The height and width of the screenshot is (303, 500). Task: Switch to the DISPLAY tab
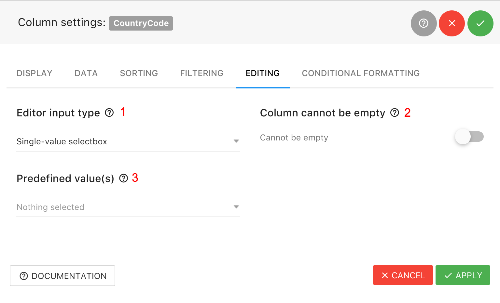coord(35,73)
